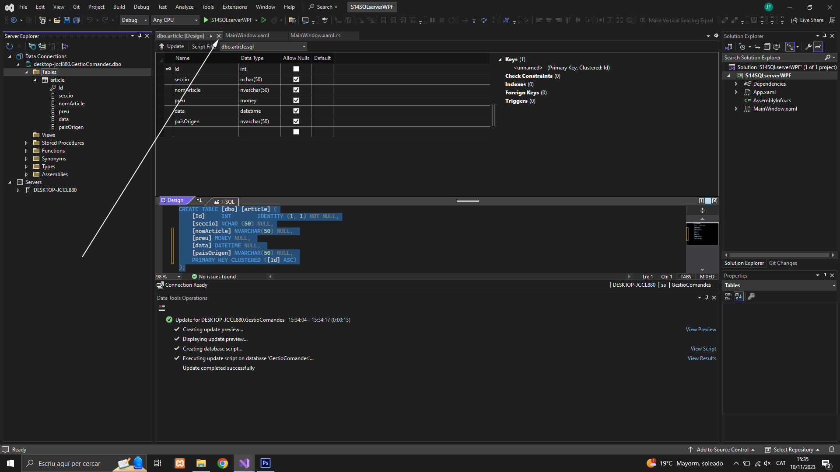
Task: Expand the DESKTOP-JCCL880 server node
Action: pos(18,190)
